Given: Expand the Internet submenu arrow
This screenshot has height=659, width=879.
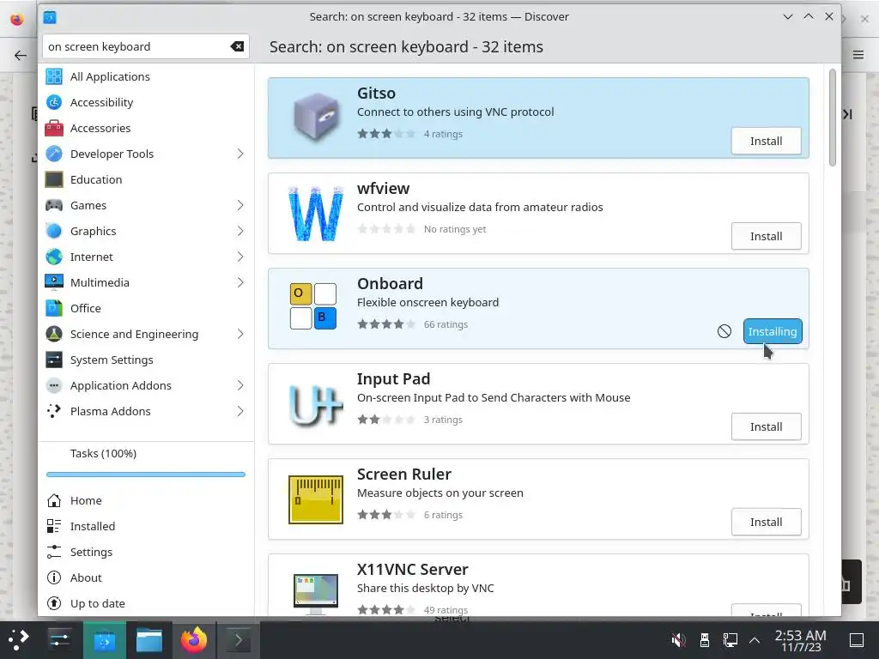Looking at the screenshot, I should 240,257.
